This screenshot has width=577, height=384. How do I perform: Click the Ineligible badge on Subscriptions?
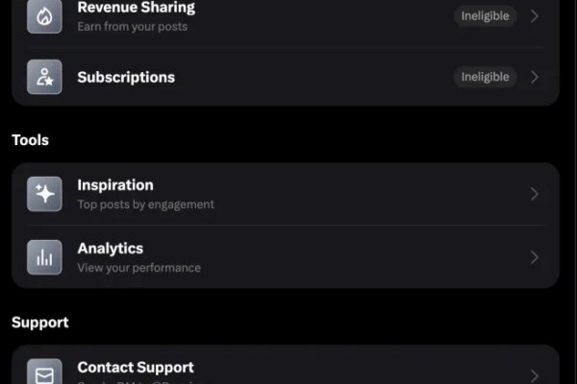click(x=485, y=77)
